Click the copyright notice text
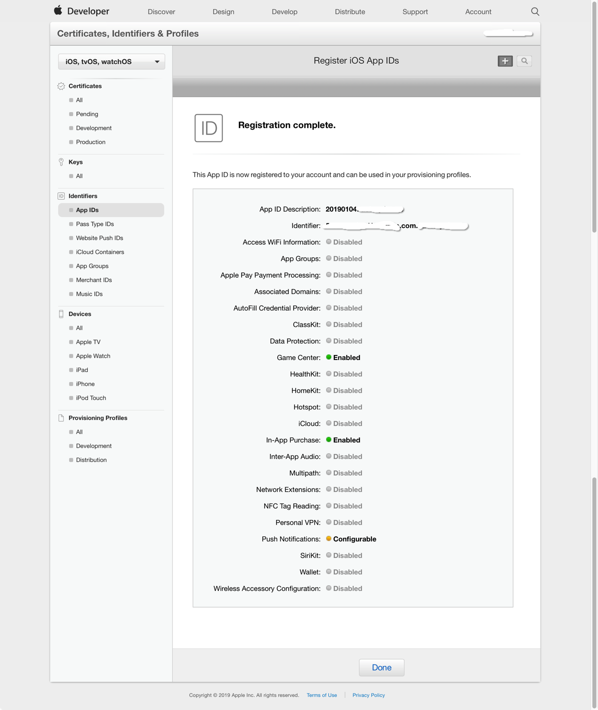Screen dimensions: 598x710 tap(244, 695)
